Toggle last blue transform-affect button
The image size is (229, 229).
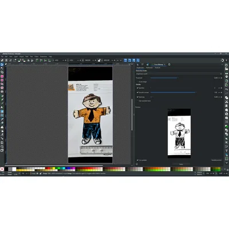(138, 60)
